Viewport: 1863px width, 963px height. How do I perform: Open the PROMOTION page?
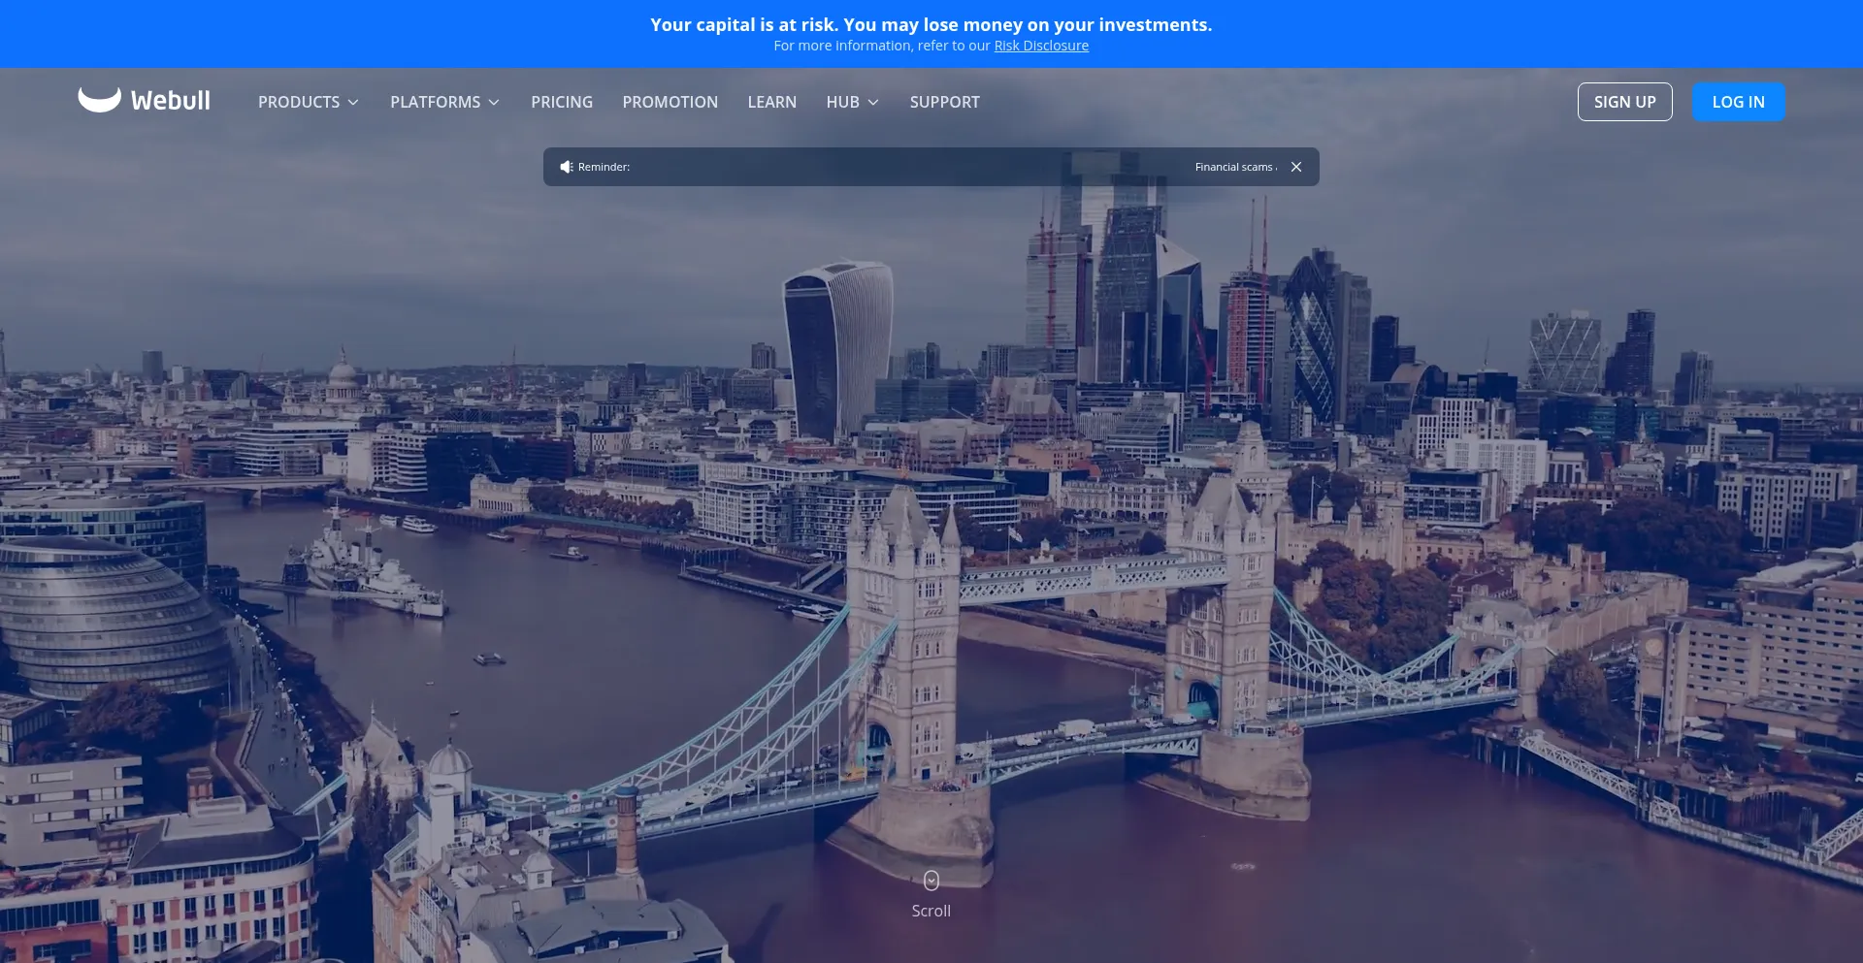point(670,102)
